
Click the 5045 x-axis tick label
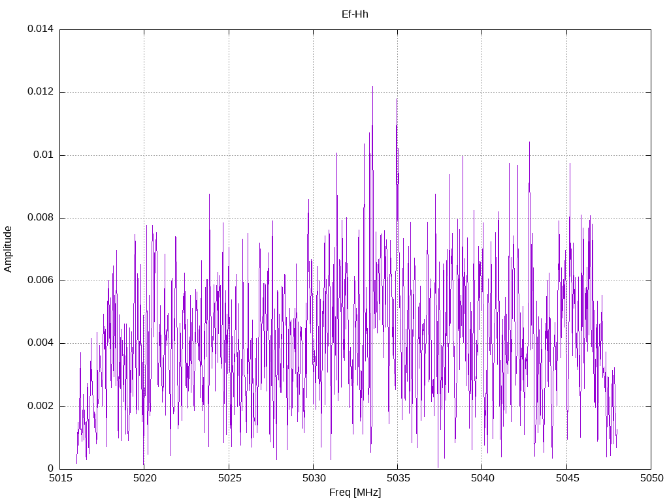567,478
